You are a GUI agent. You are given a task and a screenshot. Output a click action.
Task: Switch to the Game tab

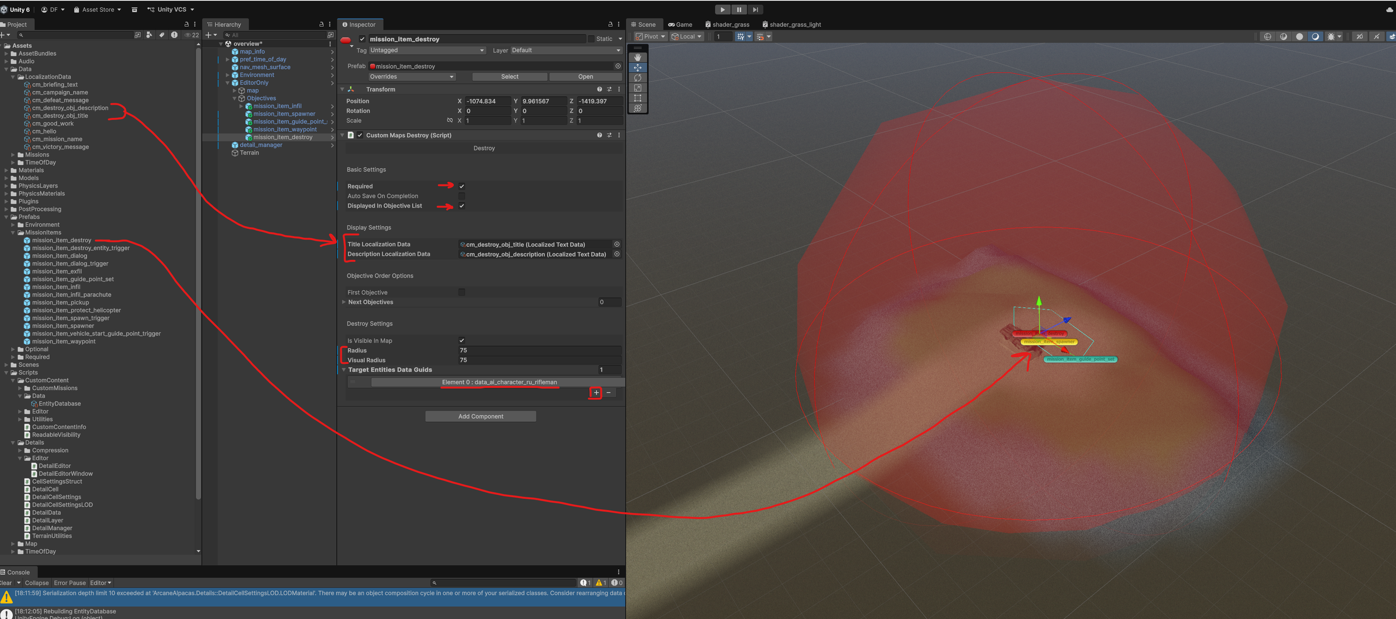pos(680,25)
